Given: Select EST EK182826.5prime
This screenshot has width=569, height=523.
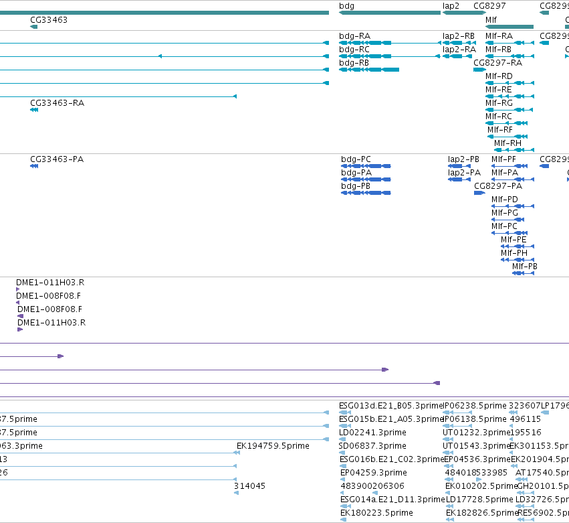Looking at the screenshot, I should pos(482,513).
